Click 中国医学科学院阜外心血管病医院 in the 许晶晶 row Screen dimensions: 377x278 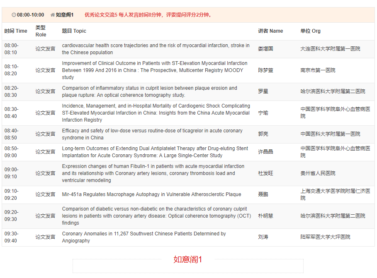[x=335, y=152]
